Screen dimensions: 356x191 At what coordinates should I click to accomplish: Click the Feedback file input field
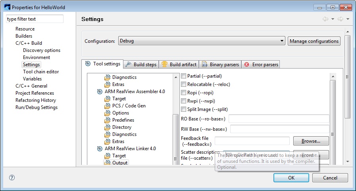[252, 141]
